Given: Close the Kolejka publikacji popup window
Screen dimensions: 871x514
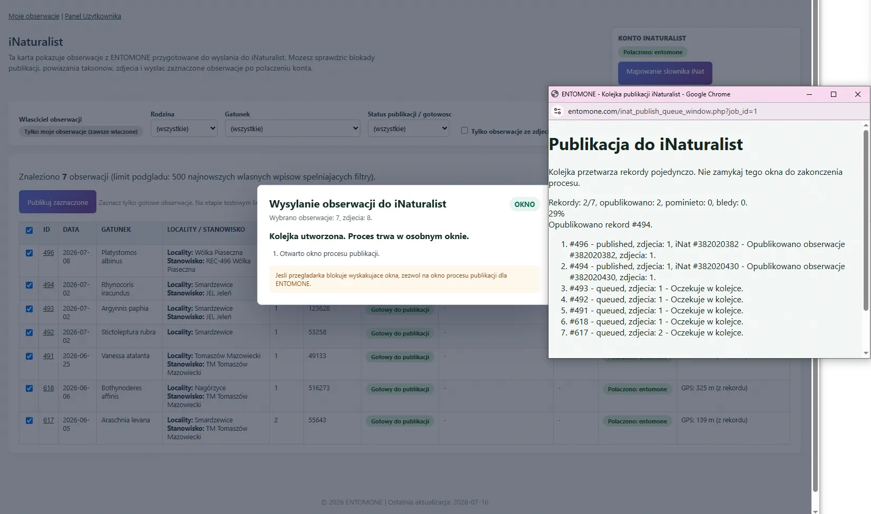Looking at the screenshot, I should click(858, 94).
